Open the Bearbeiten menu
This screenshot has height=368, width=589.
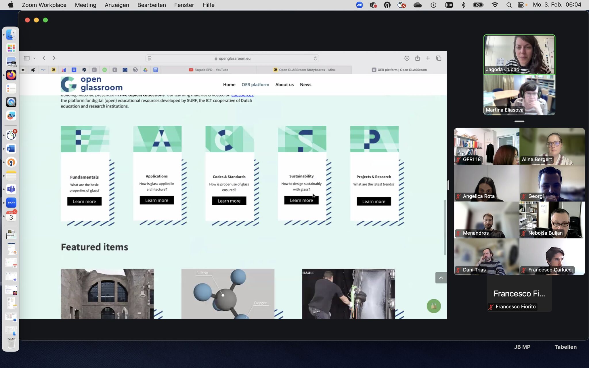click(x=152, y=5)
